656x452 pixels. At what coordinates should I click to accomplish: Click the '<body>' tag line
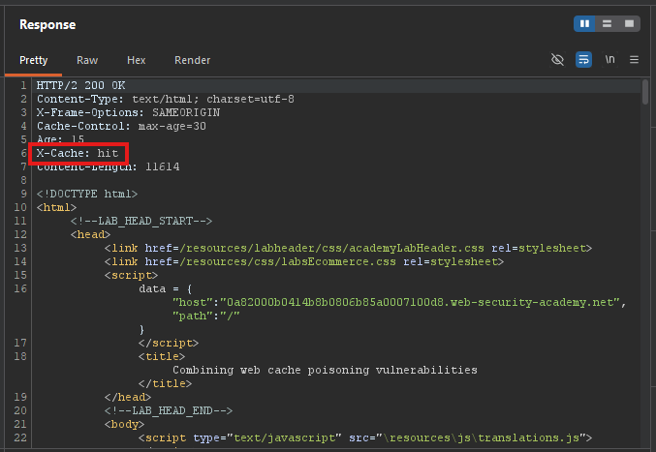tap(124, 425)
